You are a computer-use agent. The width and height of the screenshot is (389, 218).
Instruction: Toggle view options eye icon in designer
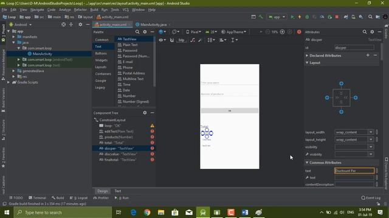click(x=162, y=40)
